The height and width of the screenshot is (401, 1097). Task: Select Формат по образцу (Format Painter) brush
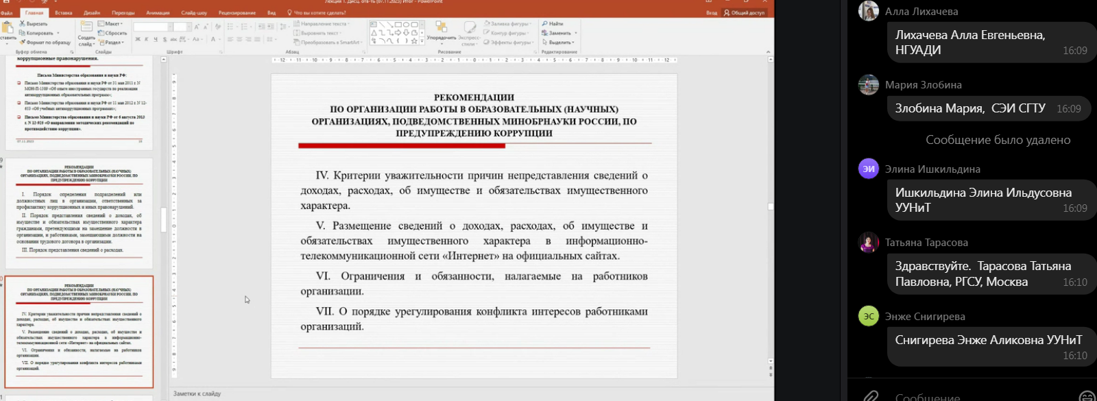pos(23,42)
